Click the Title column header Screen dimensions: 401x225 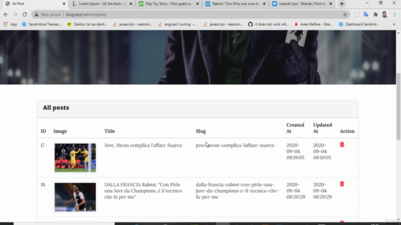coord(110,131)
